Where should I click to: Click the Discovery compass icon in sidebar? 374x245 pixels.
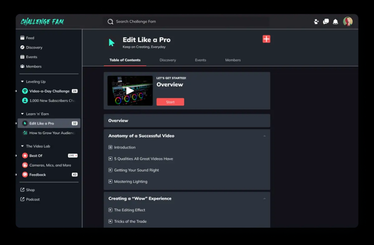click(22, 47)
